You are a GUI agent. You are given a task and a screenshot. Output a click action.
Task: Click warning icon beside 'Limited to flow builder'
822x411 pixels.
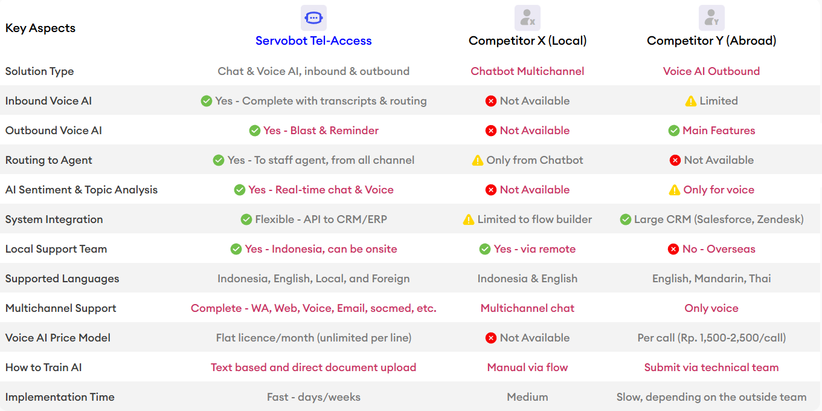point(469,219)
